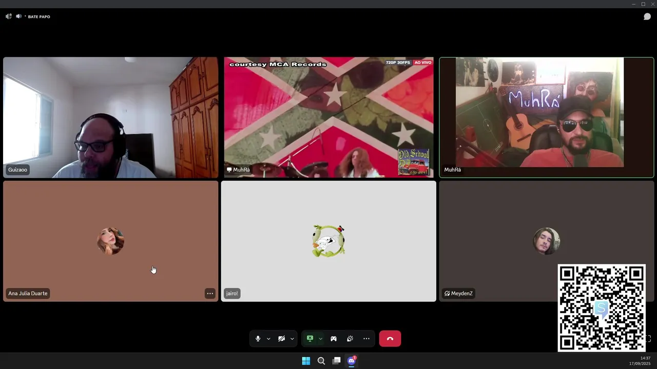Click the Guizaoo name label
Viewport: 657px width, 369px height.
[x=17, y=170]
